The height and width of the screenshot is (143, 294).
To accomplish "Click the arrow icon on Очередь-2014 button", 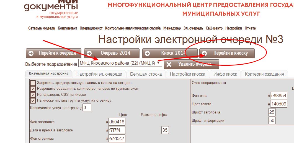I will tap(89, 53).
